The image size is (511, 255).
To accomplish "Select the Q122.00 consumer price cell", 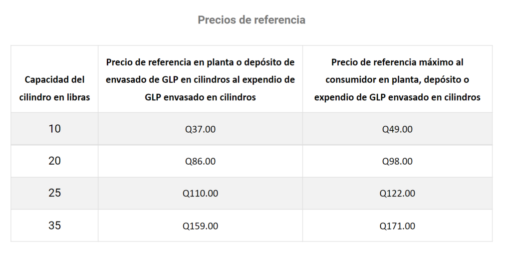I will click(x=397, y=193).
